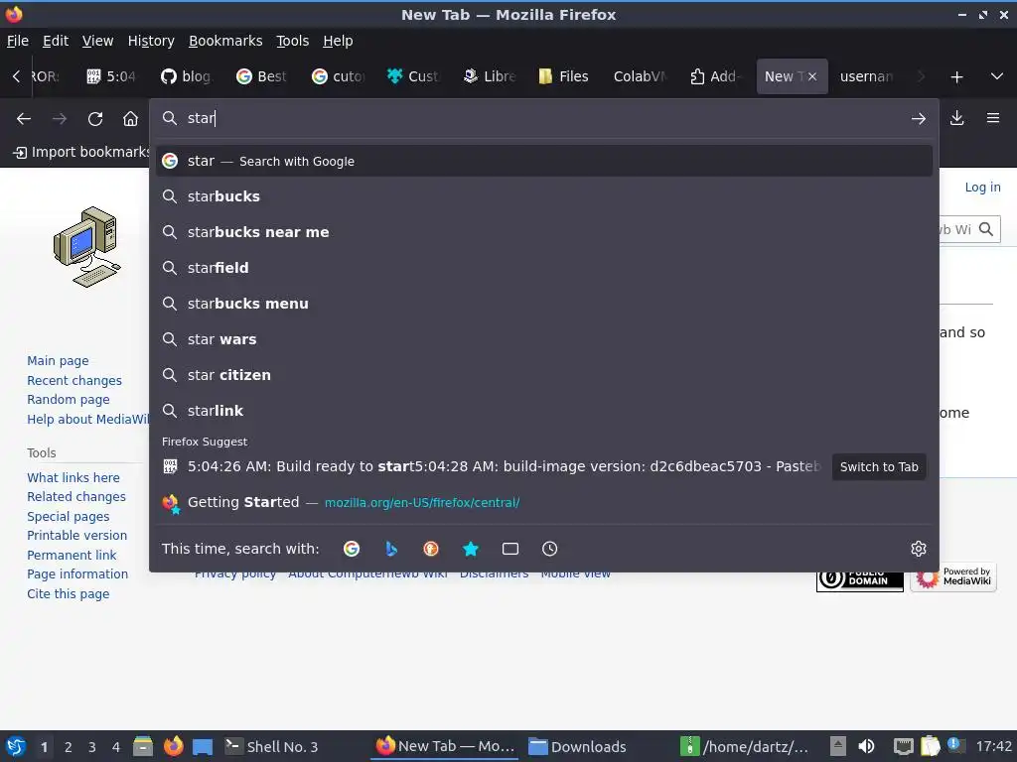Search this time with Google
The image size is (1017, 762).
coord(352,549)
